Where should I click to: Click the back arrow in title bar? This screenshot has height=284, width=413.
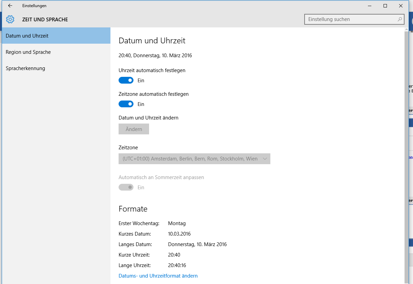(10, 6)
